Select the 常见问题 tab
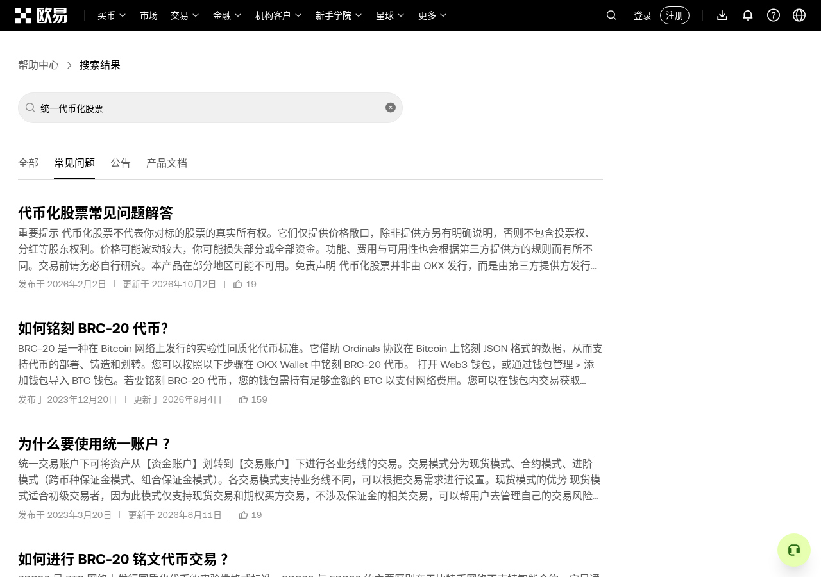 point(74,163)
